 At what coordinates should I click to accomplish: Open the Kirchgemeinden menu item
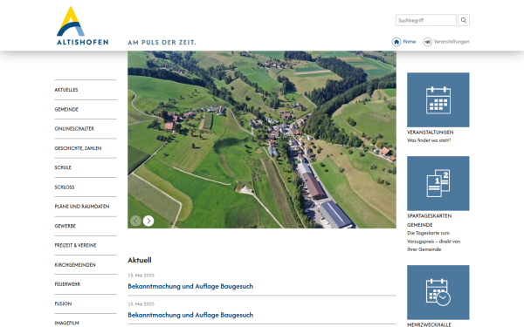pos(75,265)
